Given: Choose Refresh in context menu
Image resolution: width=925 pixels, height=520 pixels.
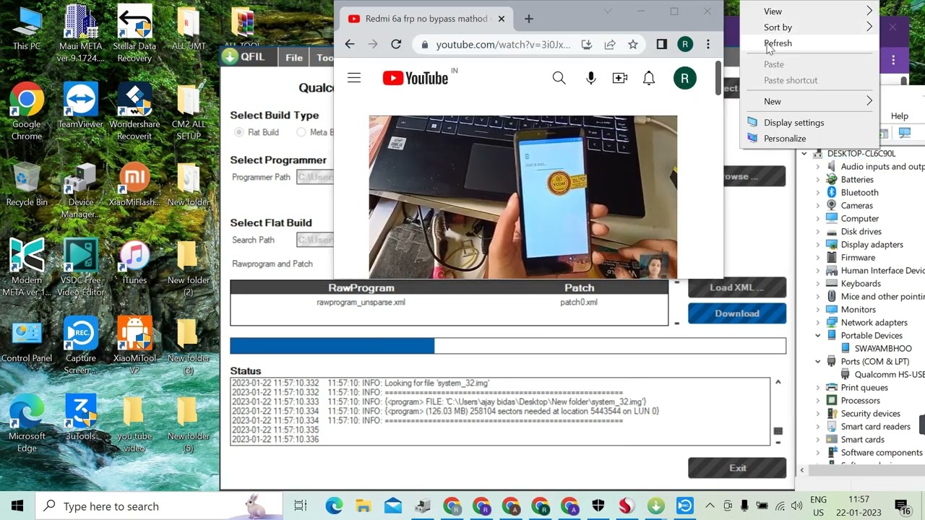Looking at the screenshot, I should [809, 43].
